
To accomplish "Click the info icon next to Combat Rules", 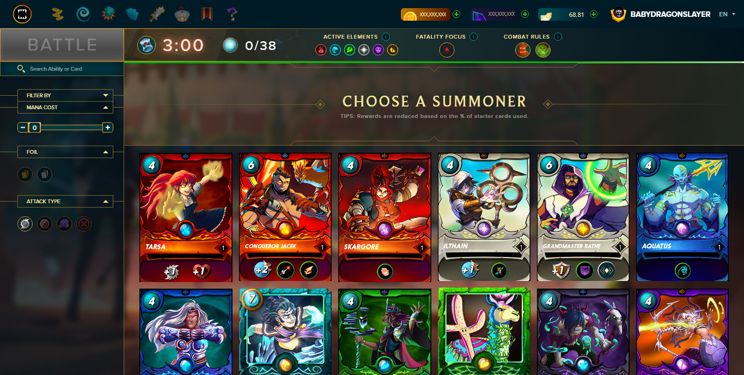I will point(558,36).
